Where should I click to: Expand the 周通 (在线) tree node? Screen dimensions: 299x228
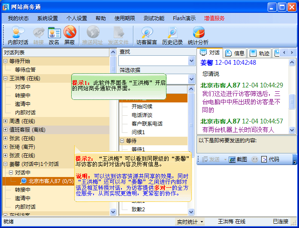click(5, 121)
